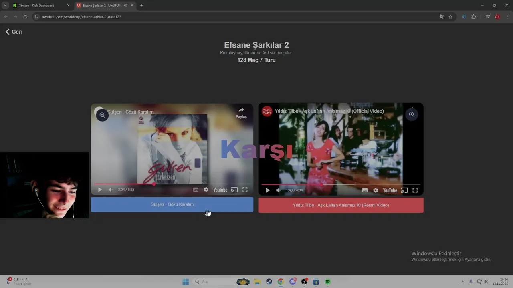Mute audio indicator on Efsane Şarkılar tab
This screenshot has width=513, height=288.
(125, 6)
